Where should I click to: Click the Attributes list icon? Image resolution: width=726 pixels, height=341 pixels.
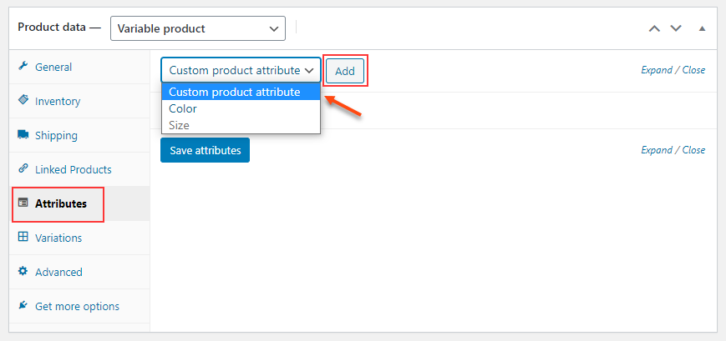(23, 203)
